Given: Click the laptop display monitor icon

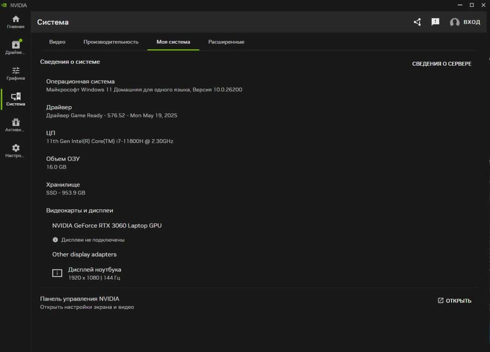Looking at the screenshot, I should coord(57,273).
